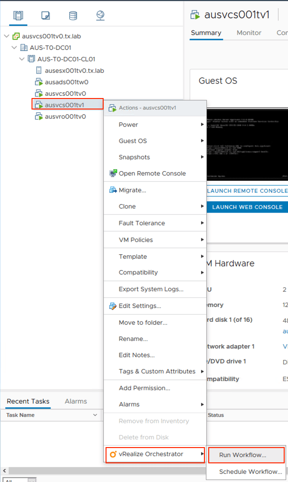288x482 pixels.
Task: Click the Edit Settings icon in menu
Action: [x=113, y=306]
